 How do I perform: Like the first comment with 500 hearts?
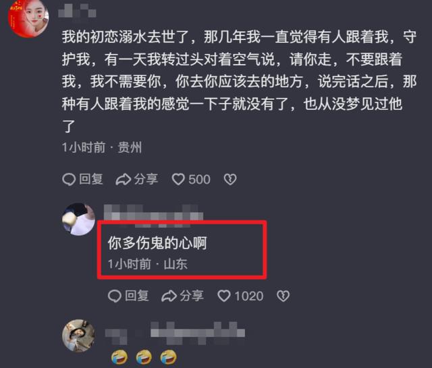click(178, 180)
